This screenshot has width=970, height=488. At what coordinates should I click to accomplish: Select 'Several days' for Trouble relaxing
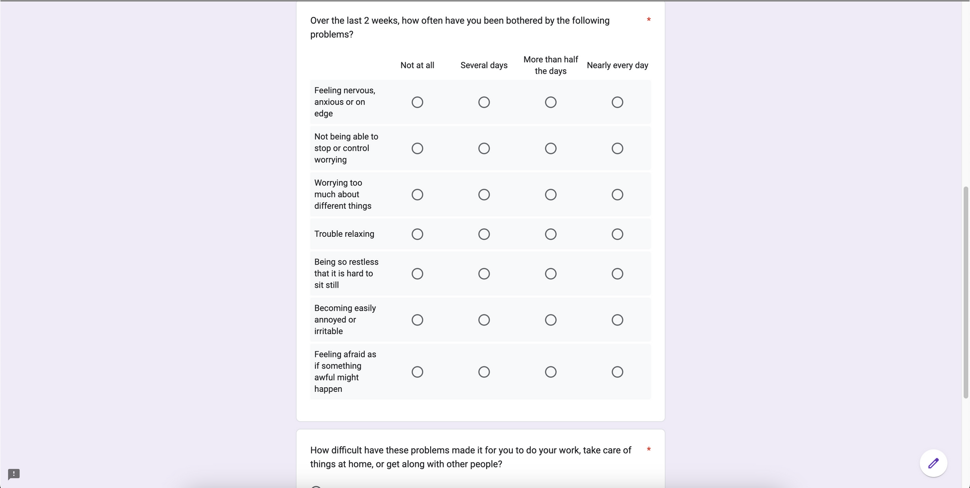484,234
